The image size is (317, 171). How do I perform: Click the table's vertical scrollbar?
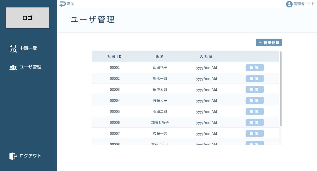click(281, 89)
